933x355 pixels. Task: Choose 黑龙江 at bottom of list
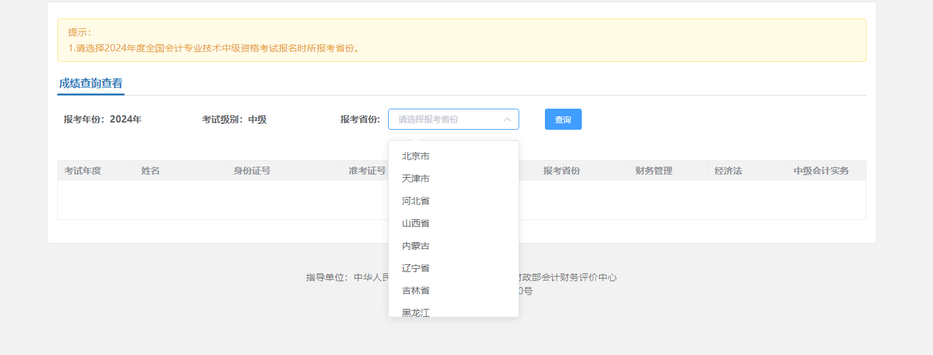pyautogui.click(x=416, y=312)
